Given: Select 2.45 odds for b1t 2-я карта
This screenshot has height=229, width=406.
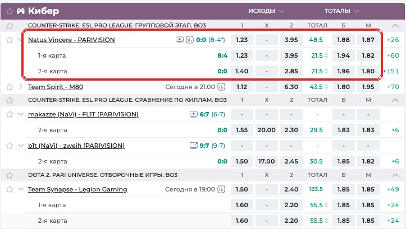Looking at the screenshot, I should pyautogui.click(x=291, y=161).
